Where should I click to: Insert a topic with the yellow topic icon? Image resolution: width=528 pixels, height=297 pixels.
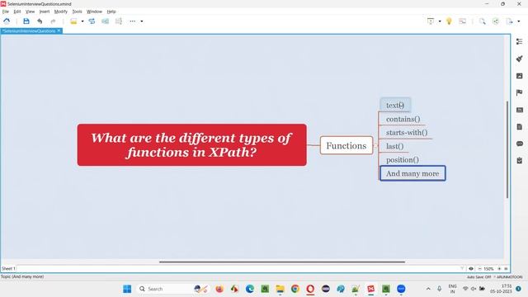click(73, 21)
